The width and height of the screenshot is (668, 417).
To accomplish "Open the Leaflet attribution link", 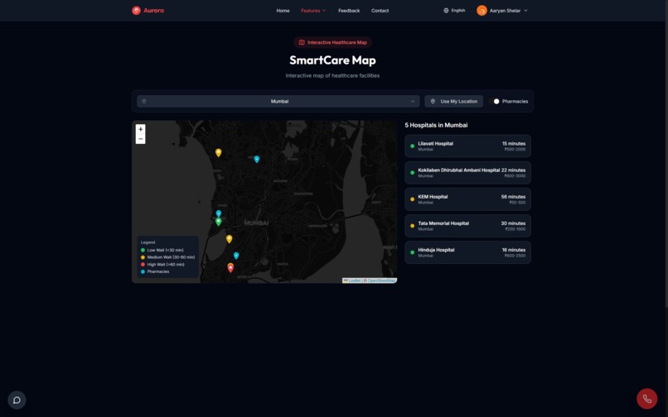I will 355,280.
